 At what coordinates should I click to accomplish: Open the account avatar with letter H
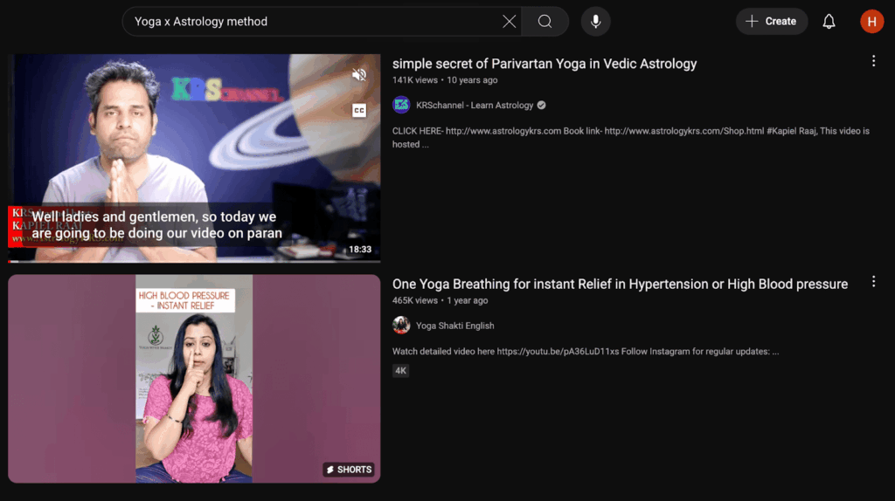tap(871, 22)
